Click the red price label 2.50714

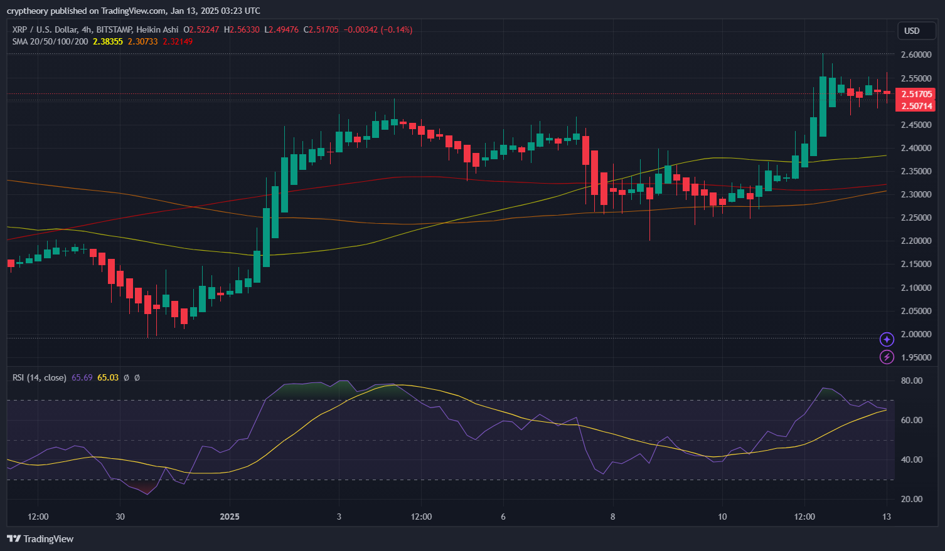pos(917,106)
